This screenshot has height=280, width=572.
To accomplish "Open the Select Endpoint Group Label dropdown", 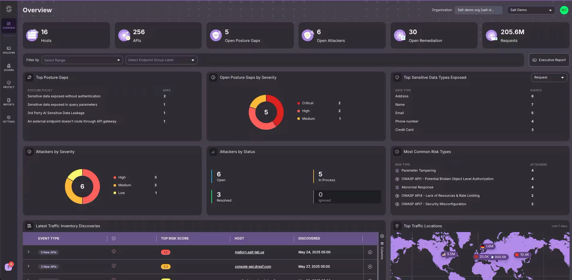I will pyautogui.click(x=161, y=60).
